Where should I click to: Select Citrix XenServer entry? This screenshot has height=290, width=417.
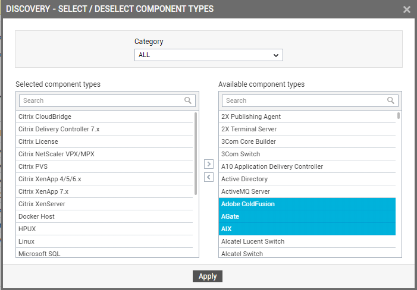coord(104,204)
